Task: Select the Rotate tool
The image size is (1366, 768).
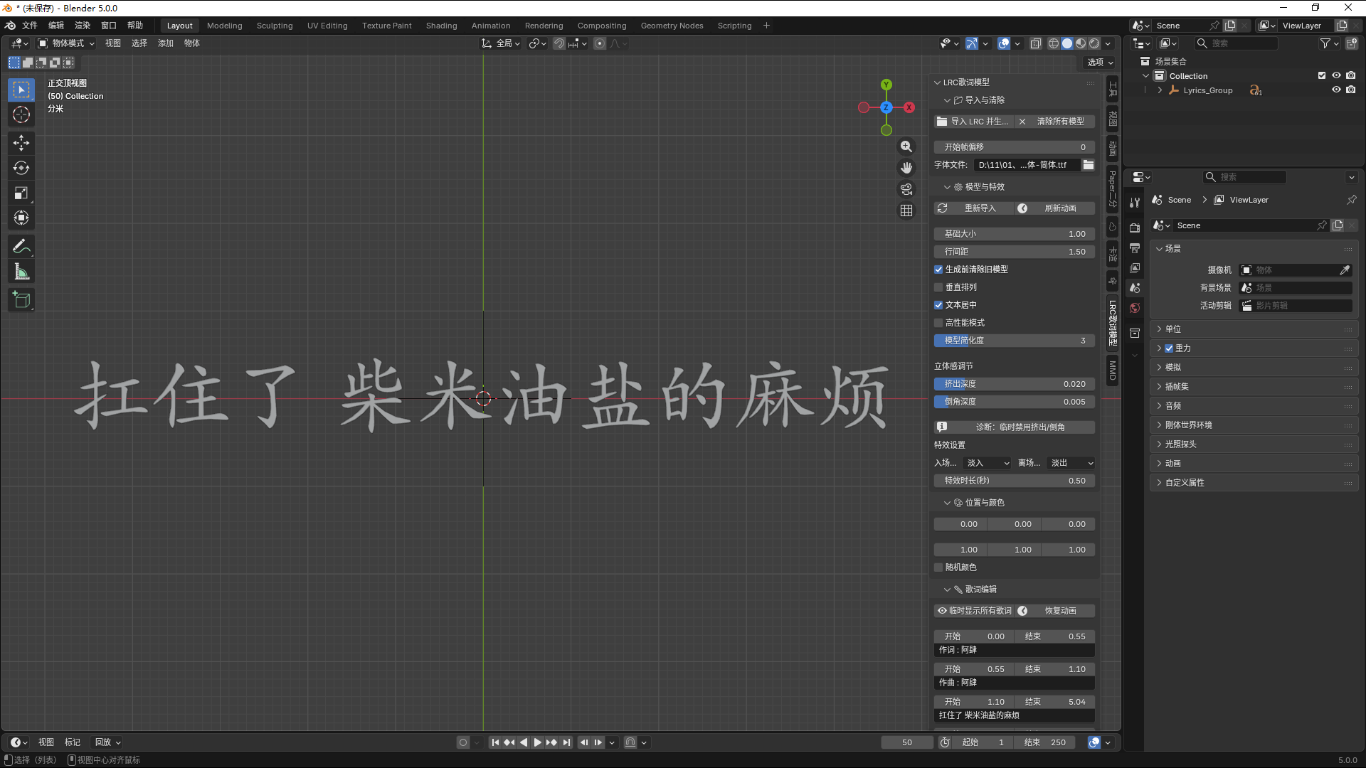Action: 21,168
